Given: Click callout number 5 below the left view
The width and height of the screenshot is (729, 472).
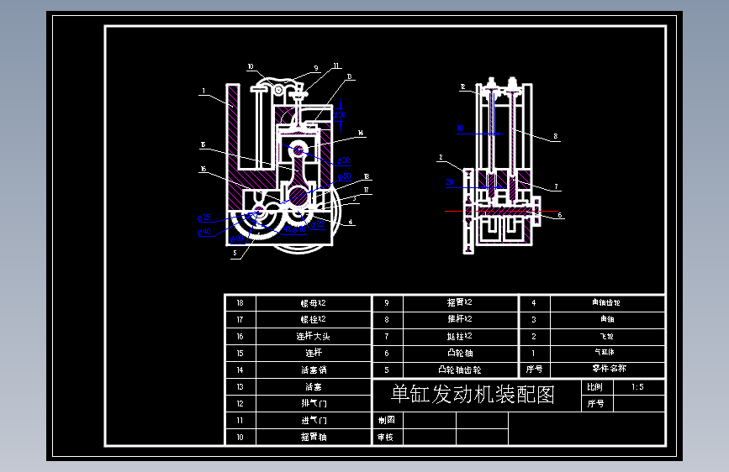Looking at the screenshot, I should [x=235, y=253].
